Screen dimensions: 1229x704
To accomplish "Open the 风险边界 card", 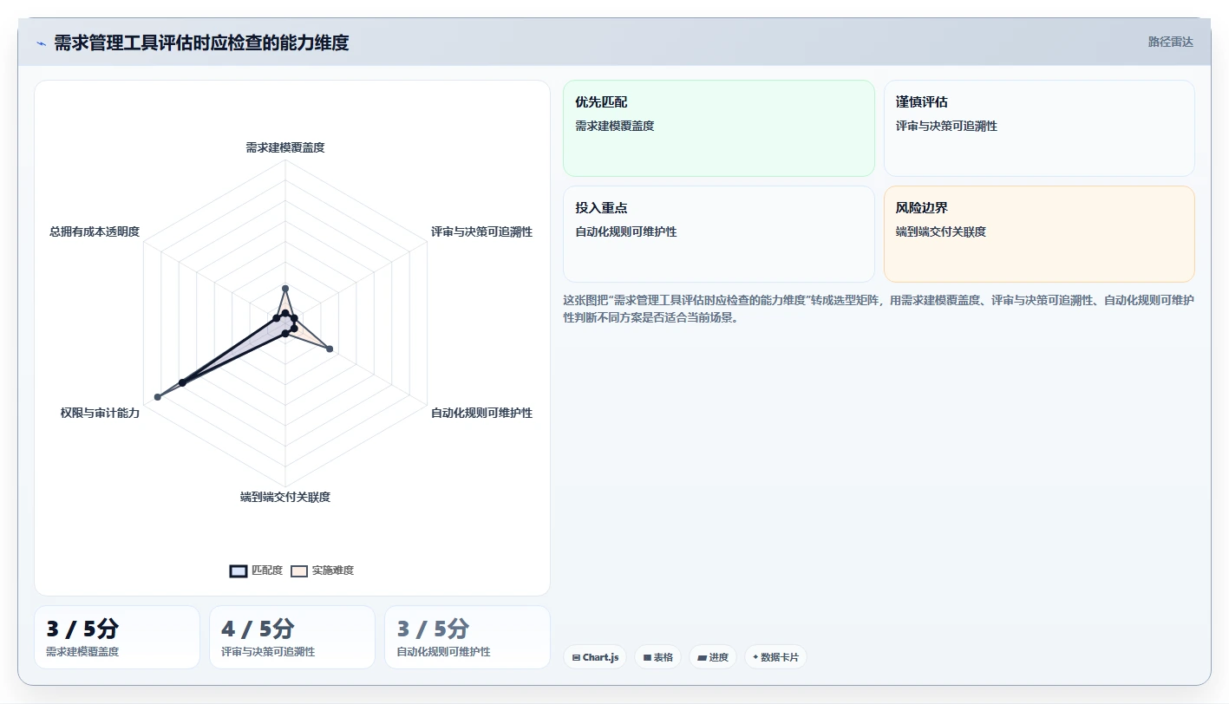I will (x=1039, y=234).
